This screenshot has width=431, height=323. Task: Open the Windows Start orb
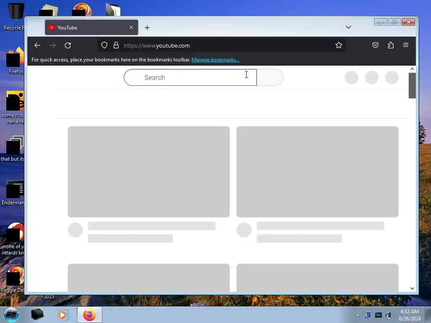11,315
